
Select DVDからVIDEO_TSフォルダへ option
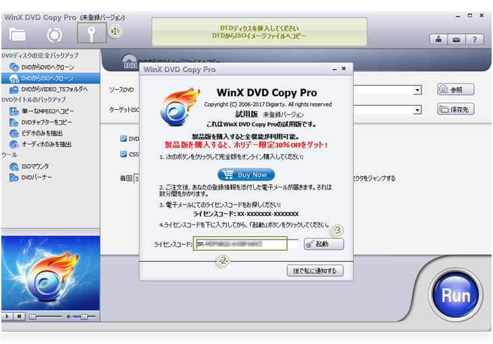55,89
